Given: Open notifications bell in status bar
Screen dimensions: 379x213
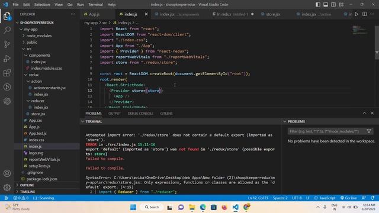Looking at the screenshot, I should (x=372, y=198).
